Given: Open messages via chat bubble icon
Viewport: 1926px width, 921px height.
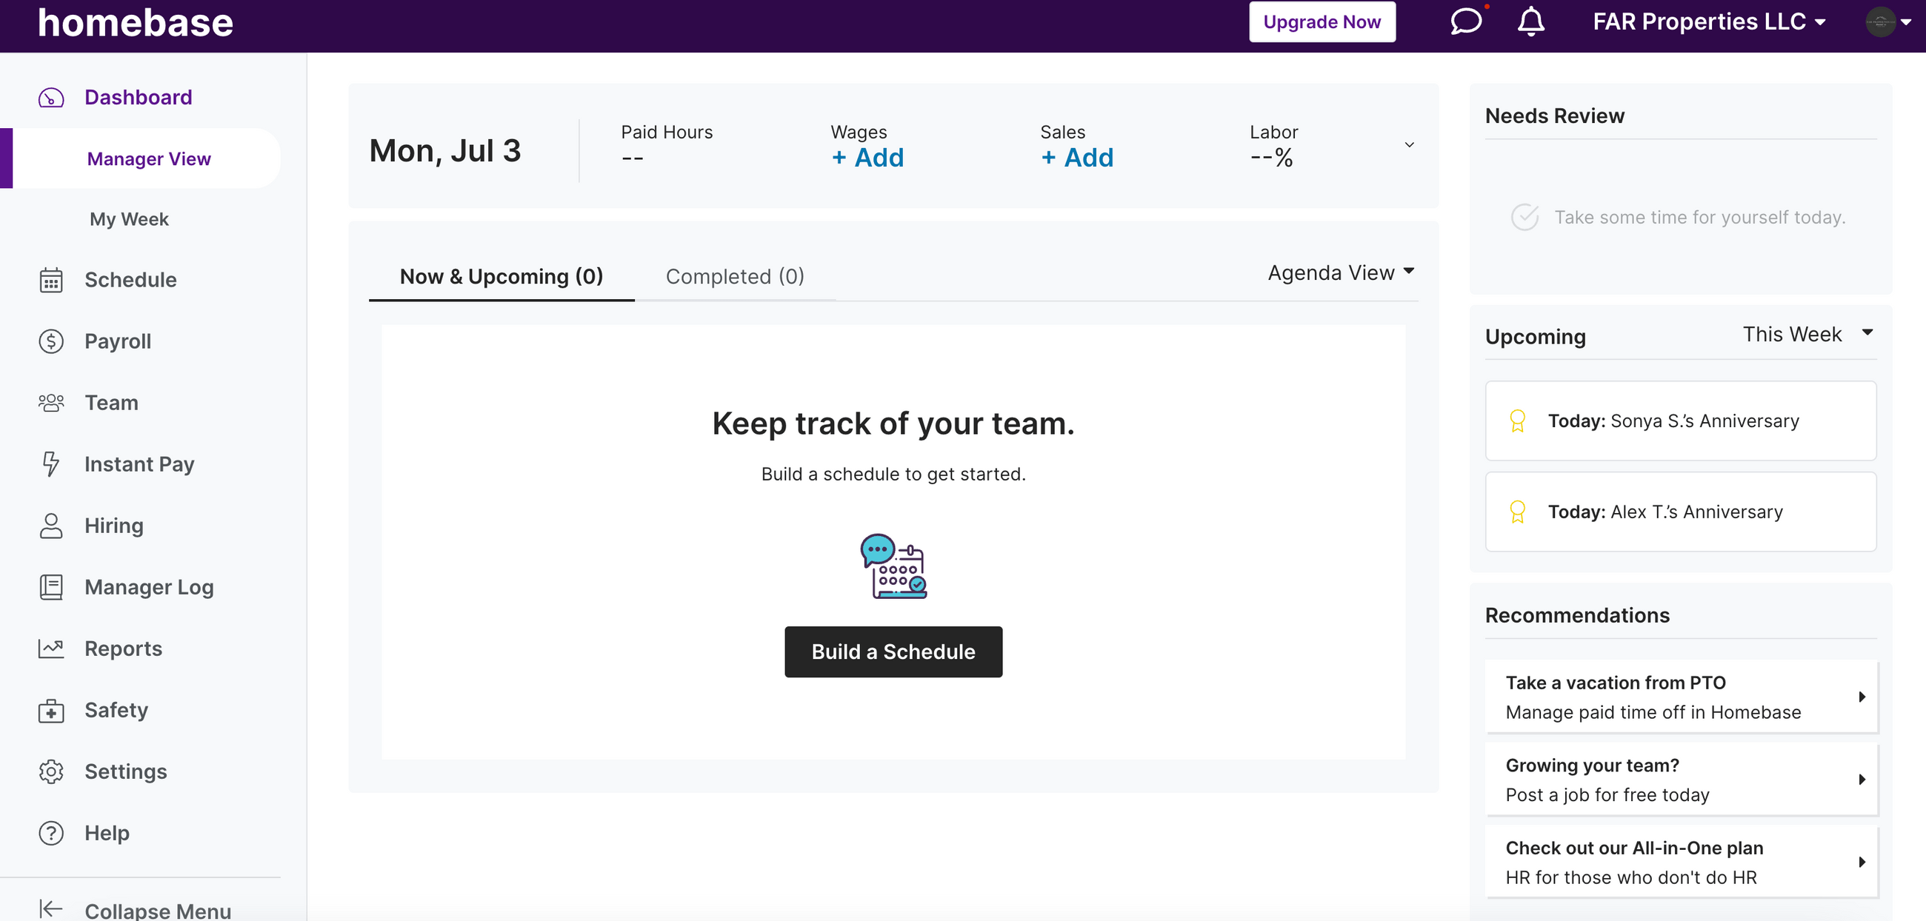Looking at the screenshot, I should [x=1465, y=21].
